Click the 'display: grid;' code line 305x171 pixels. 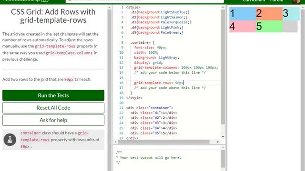click(148, 62)
